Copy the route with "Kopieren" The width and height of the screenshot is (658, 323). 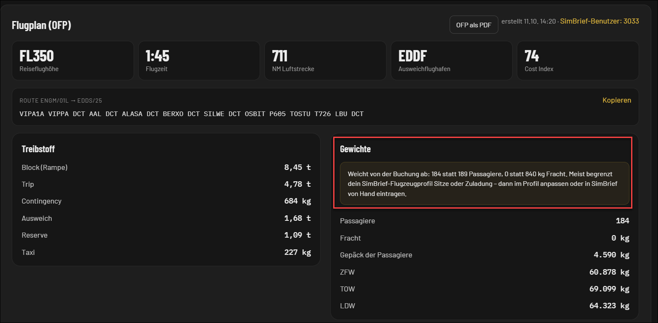click(617, 100)
